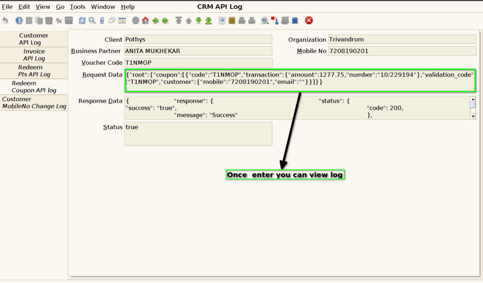Go to the next record green down arrow

[199, 21]
